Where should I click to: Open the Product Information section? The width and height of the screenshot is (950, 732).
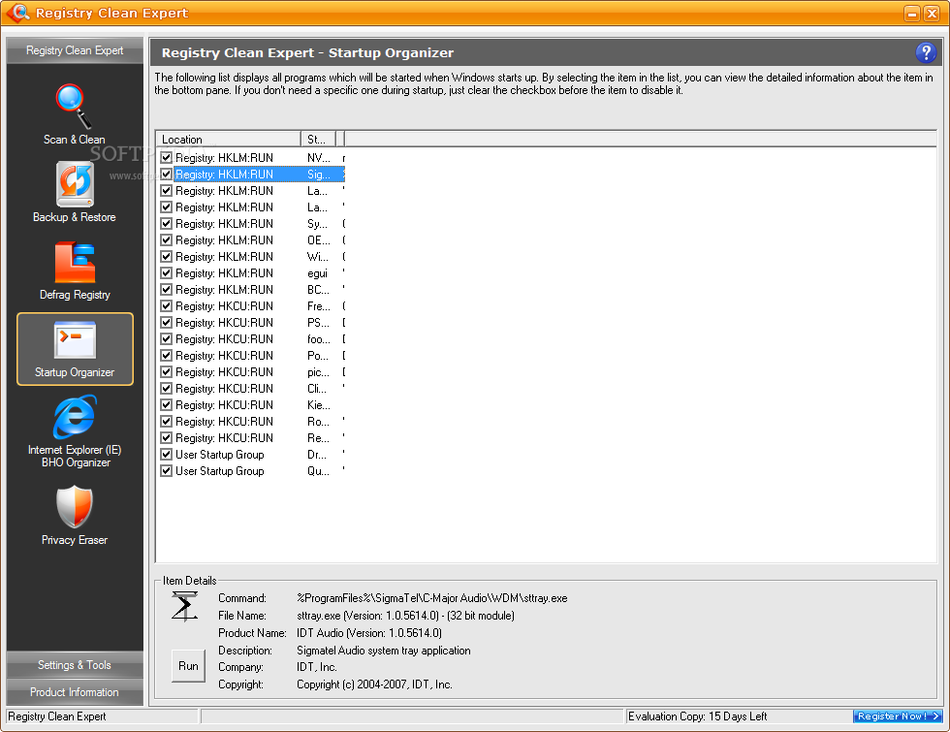point(75,692)
